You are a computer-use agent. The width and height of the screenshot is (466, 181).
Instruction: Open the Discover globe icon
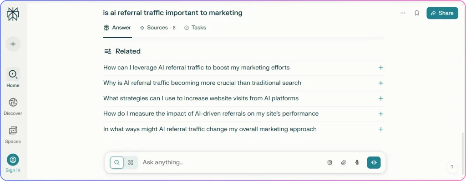(x=13, y=103)
